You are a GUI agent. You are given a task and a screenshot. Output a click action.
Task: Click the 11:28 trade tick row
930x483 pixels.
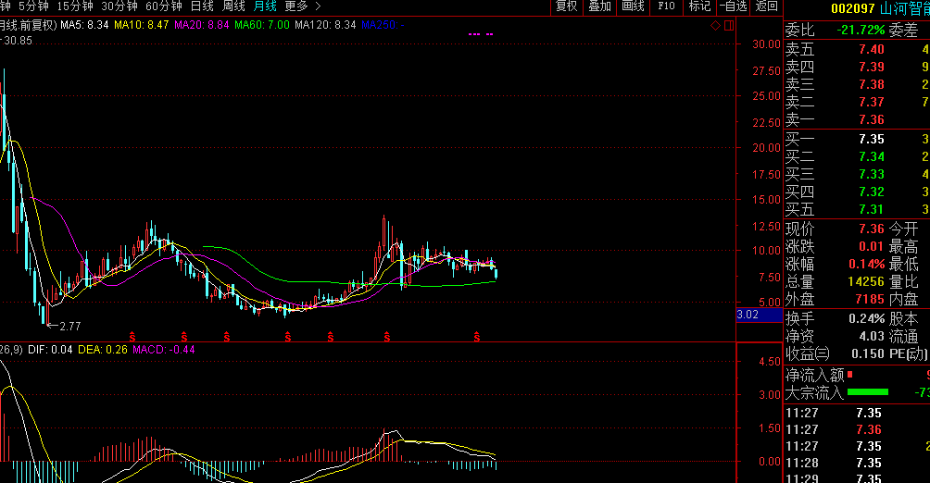pyautogui.click(x=857, y=463)
